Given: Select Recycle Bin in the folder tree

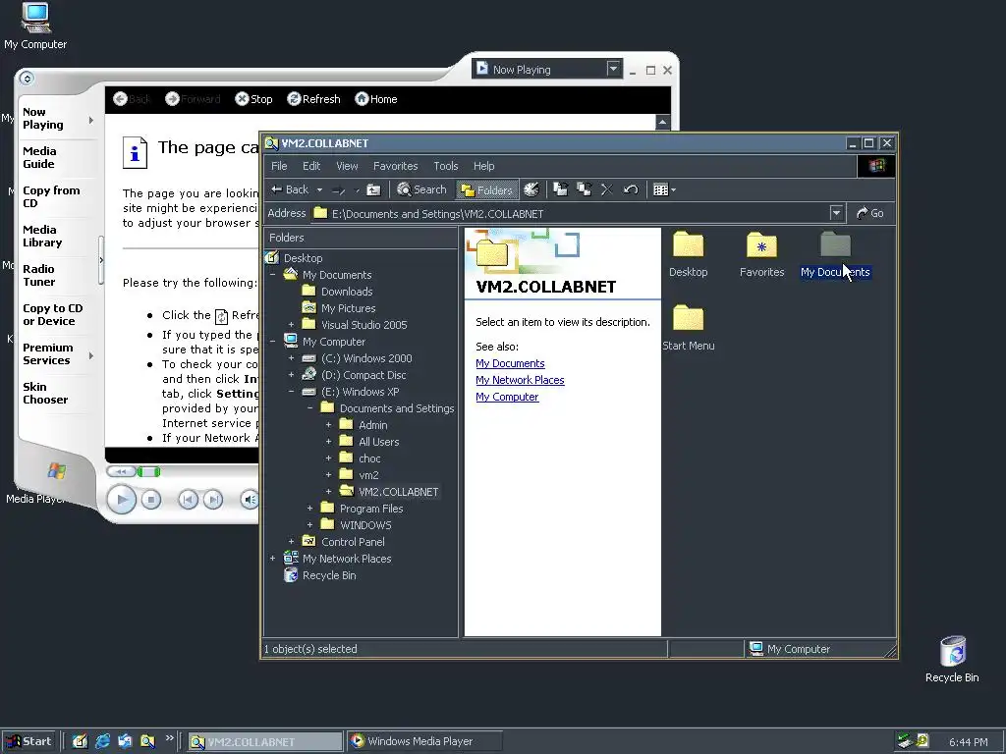Looking at the screenshot, I should [328, 575].
